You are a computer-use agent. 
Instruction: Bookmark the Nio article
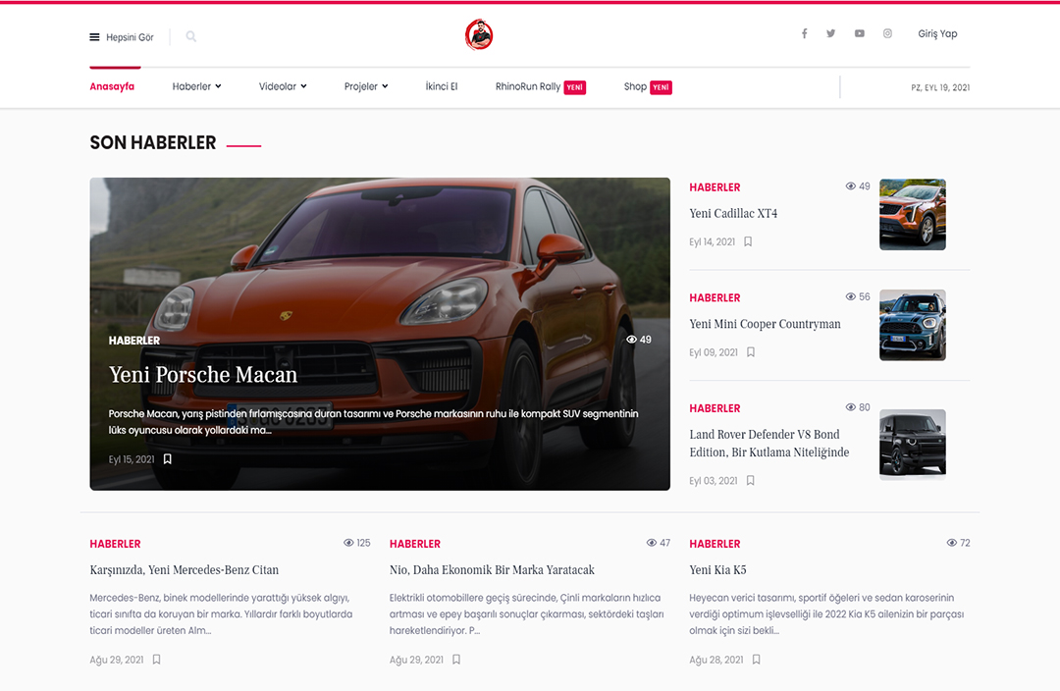tap(456, 660)
